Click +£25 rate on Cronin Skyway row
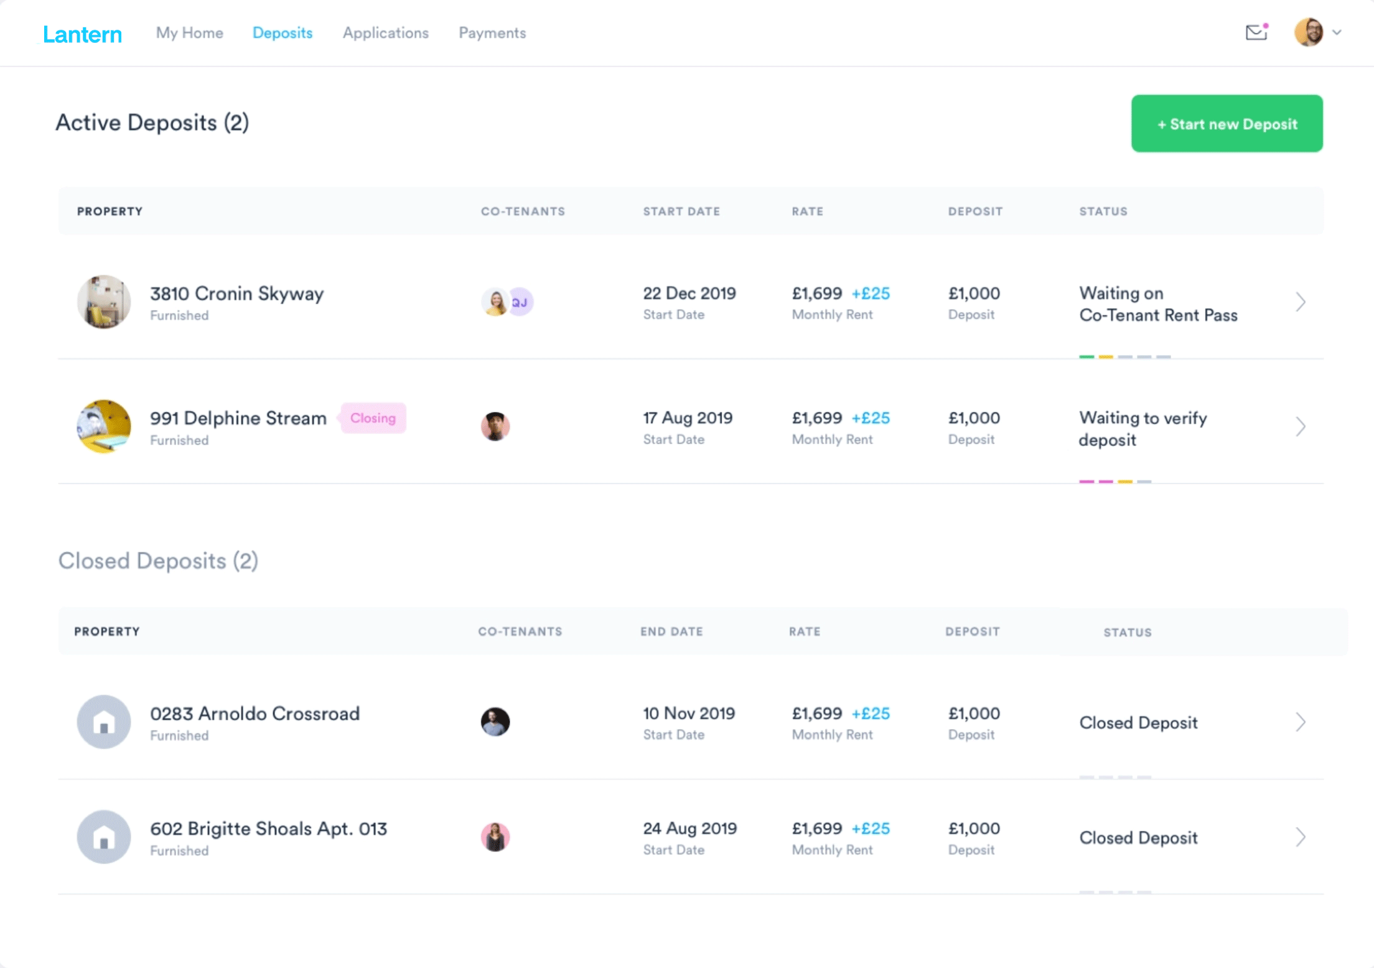The image size is (1374, 968). 871,293
